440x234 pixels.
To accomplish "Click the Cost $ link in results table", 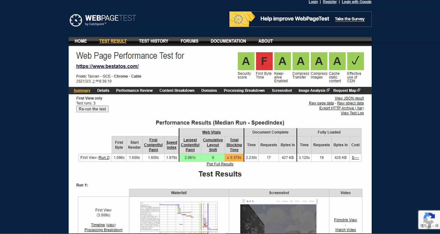I will 356,158.
